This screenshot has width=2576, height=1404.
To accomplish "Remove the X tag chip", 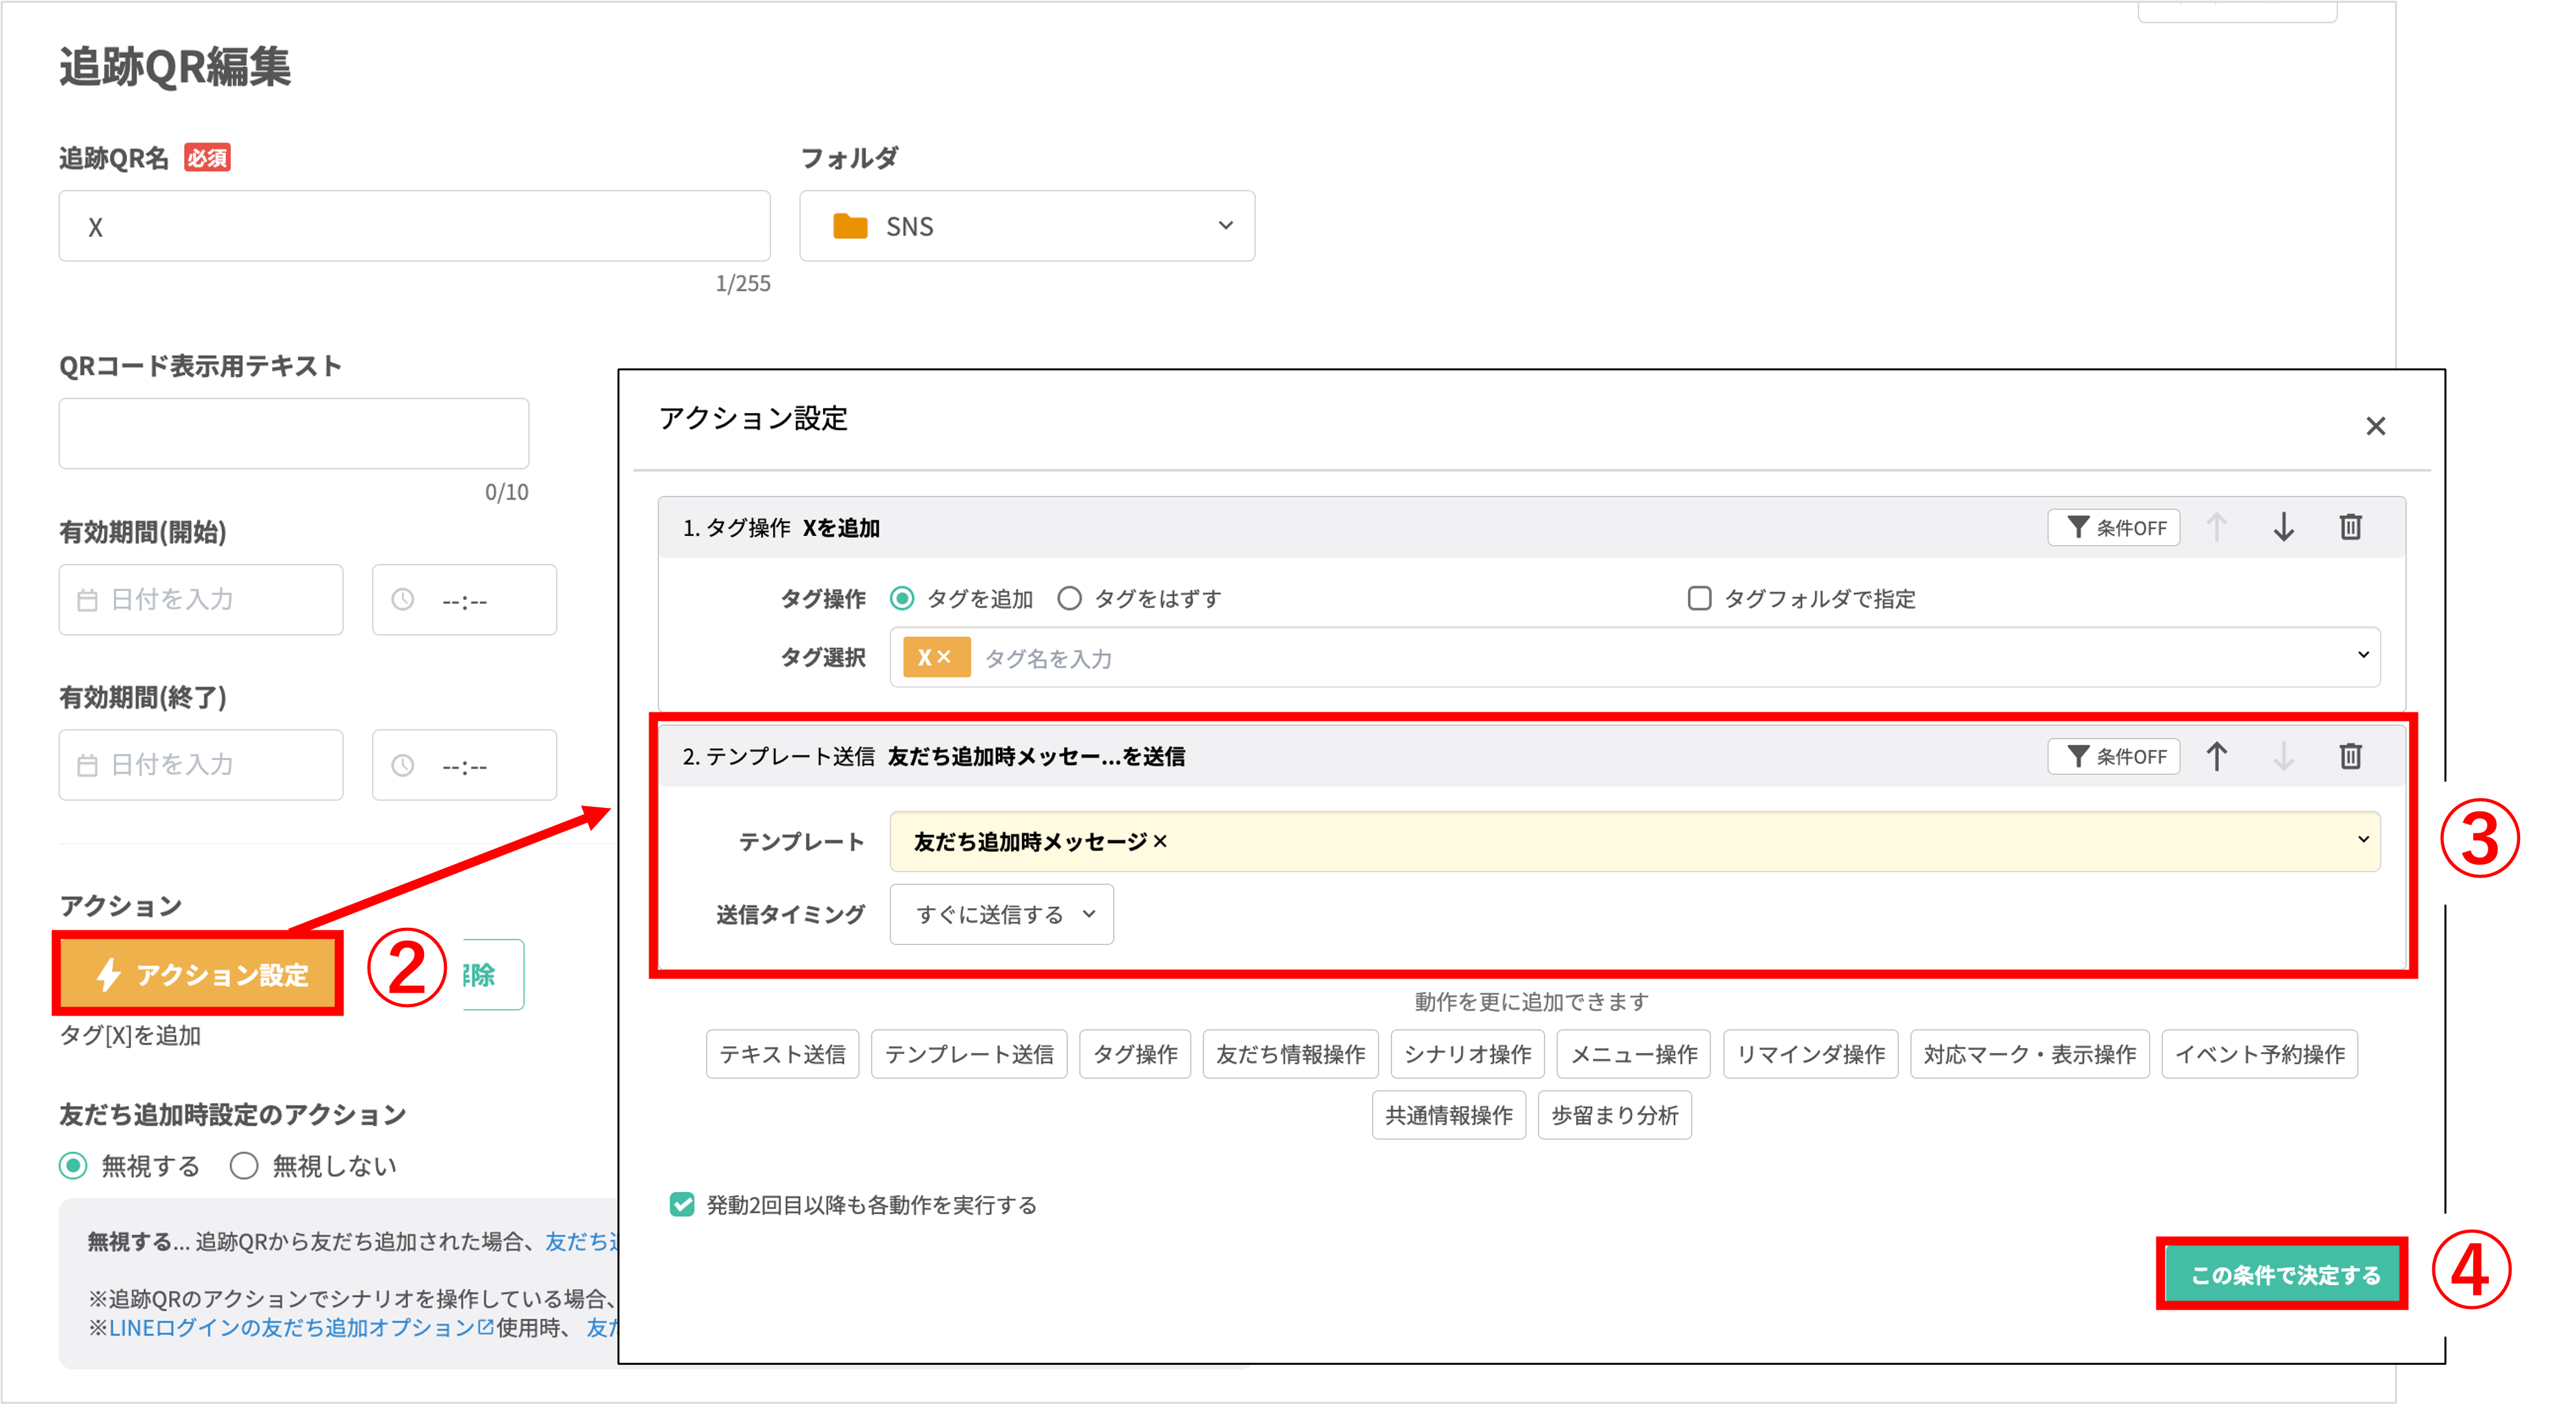I will (943, 657).
